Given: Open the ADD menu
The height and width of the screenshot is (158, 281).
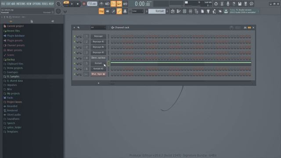Looking at the screenshot, I should (14, 4).
